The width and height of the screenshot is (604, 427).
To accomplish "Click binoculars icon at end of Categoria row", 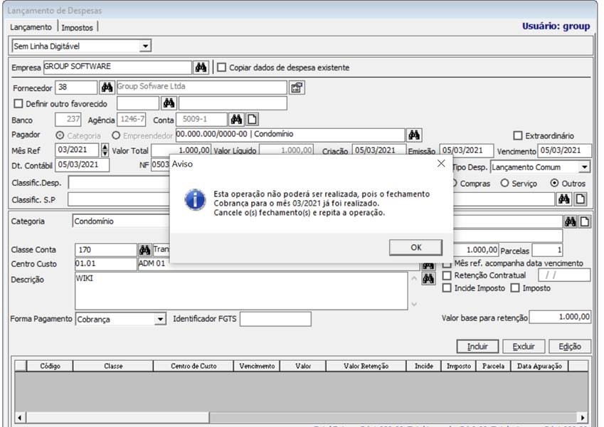I will [570, 221].
